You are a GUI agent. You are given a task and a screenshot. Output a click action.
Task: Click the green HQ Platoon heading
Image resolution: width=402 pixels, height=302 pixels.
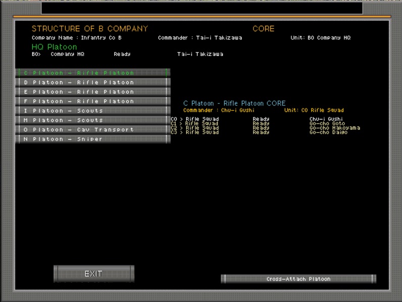pyautogui.click(x=55, y=47)
